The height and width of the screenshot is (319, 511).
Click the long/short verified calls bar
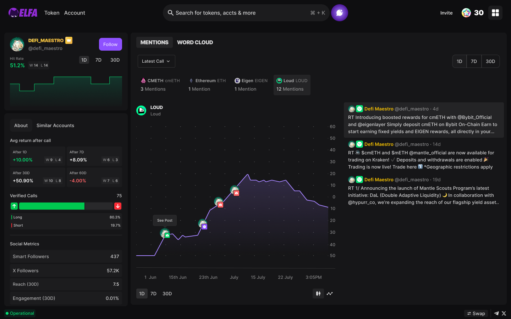pos(66,206)
